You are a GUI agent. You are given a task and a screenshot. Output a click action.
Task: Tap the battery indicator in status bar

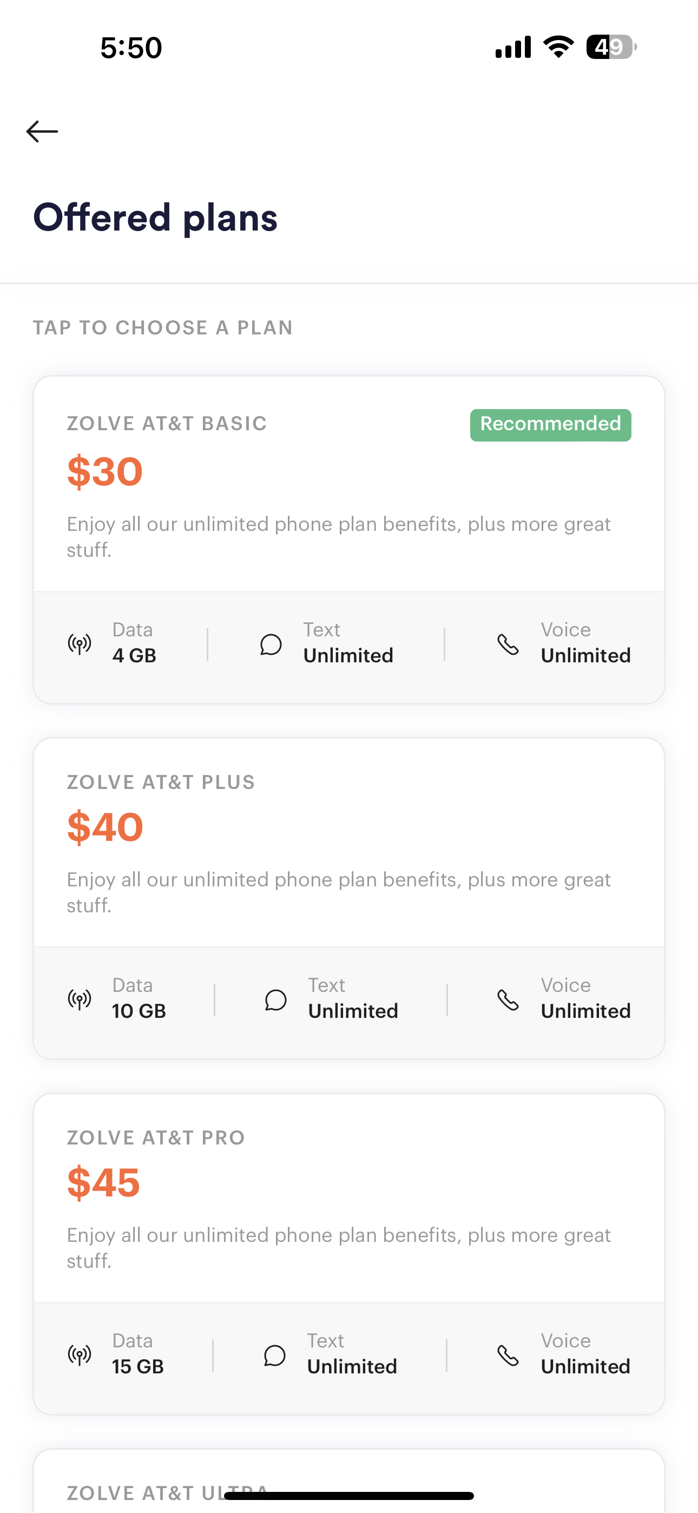[611, 47]
